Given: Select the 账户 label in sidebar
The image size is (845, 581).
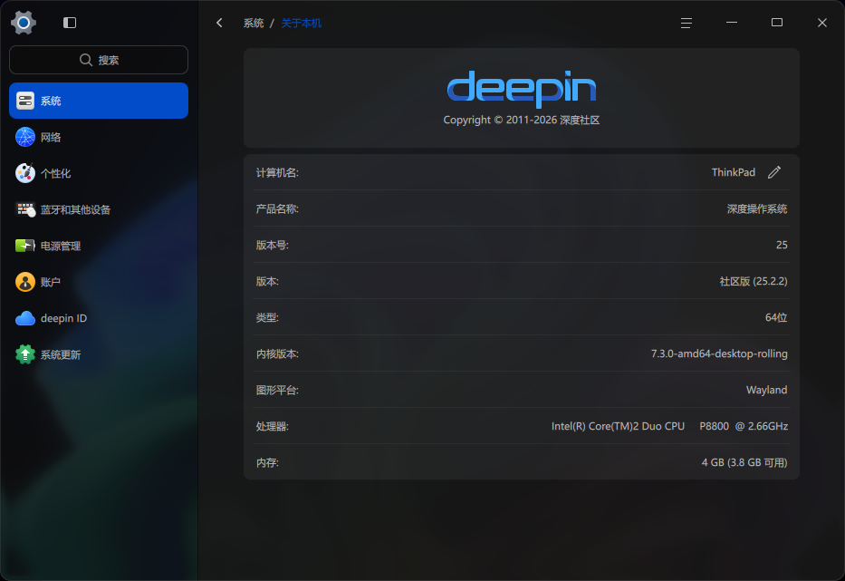Looking at the screenshot, I should click(51, 282).
